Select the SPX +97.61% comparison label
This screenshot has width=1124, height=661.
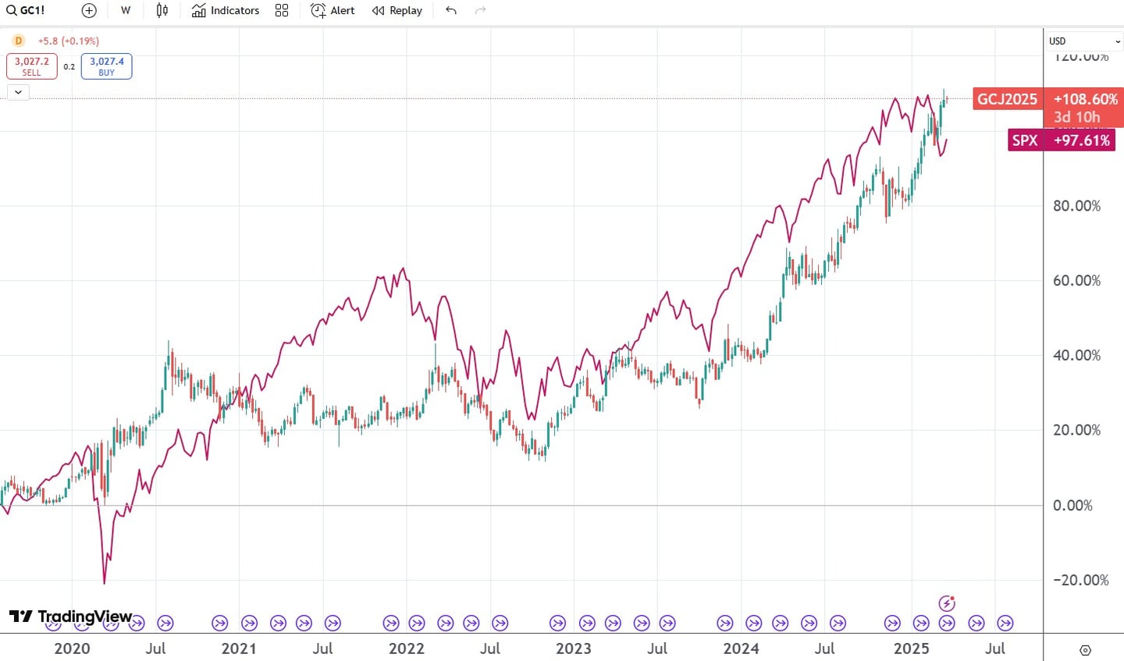tap(1061, 140)
